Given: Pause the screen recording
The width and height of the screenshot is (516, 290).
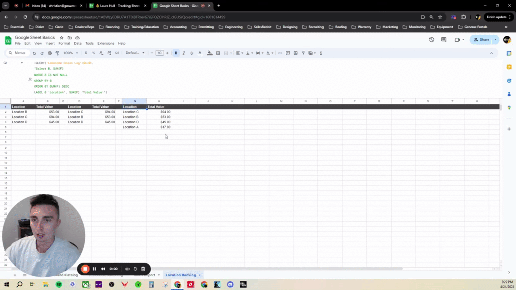Looking at the screenshot, I should pyautogui.click(x=94, y=269).
